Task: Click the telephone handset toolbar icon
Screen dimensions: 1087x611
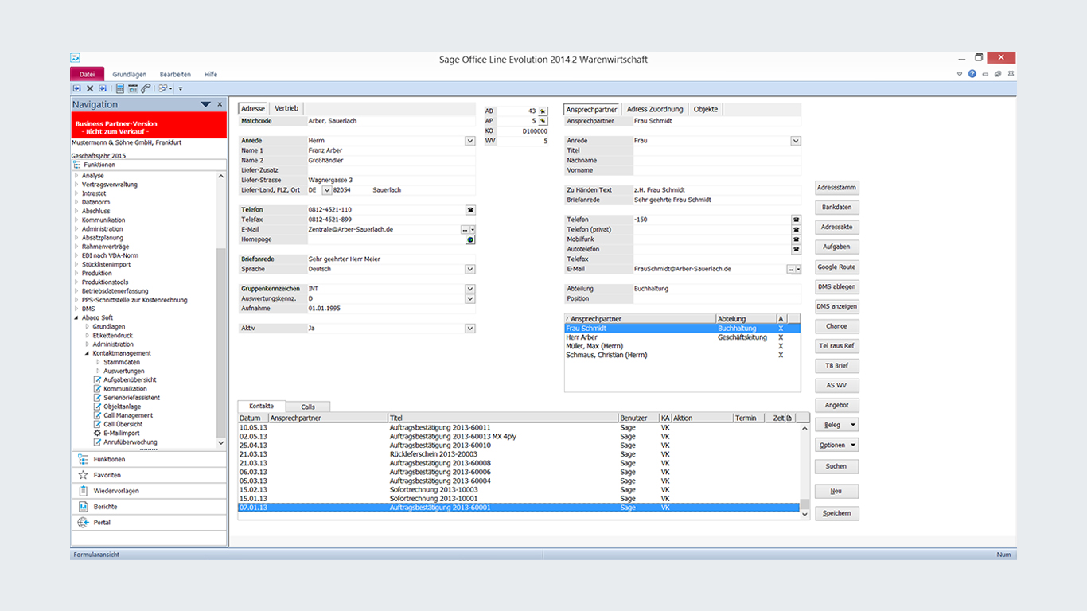Action: (146, 88)
